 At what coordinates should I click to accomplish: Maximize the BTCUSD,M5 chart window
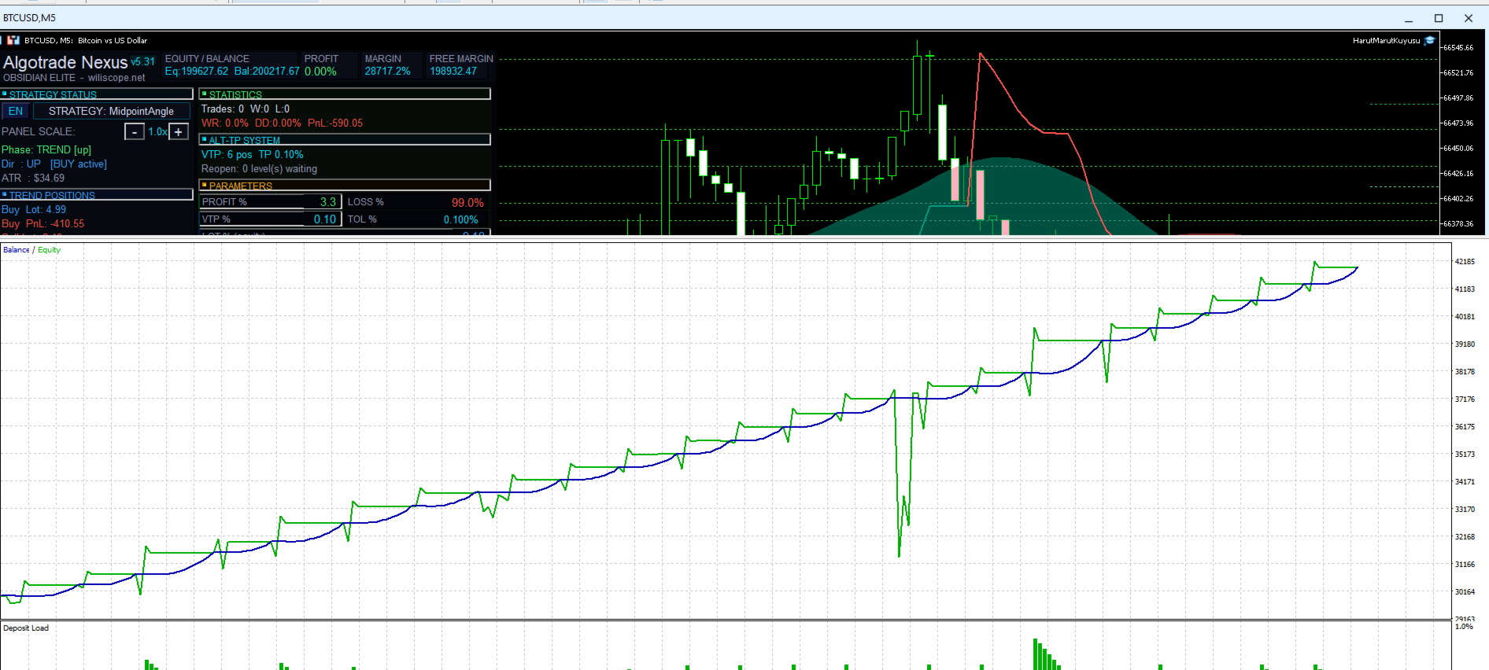pos(1439,18)
